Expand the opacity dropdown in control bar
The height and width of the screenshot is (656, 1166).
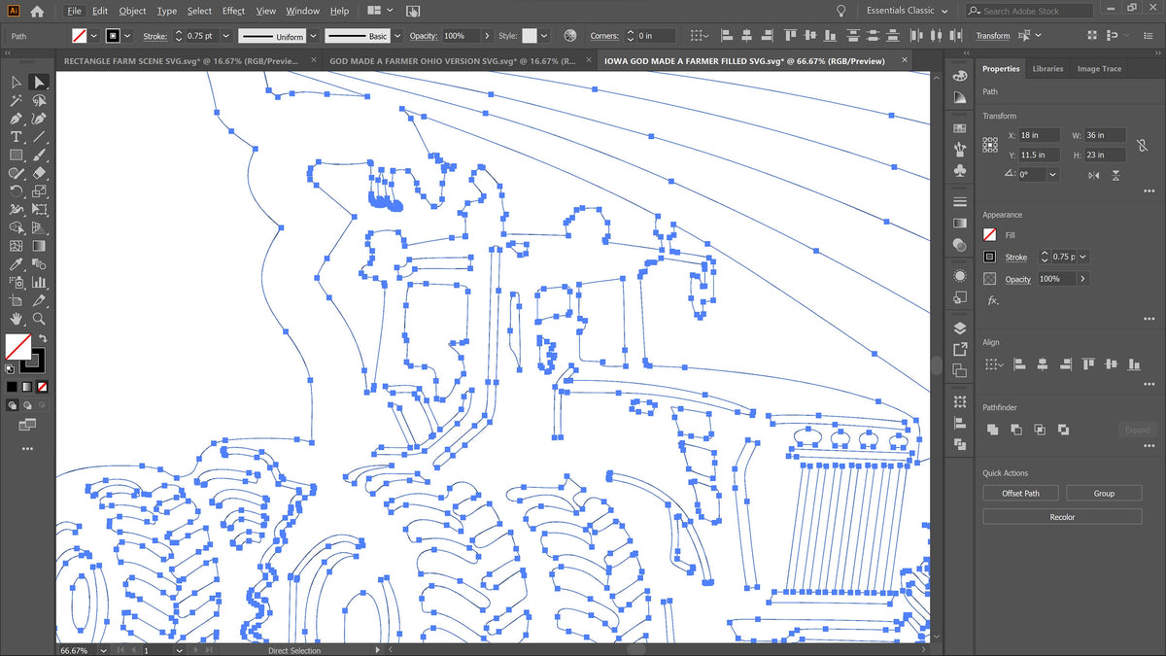(488, 36)
